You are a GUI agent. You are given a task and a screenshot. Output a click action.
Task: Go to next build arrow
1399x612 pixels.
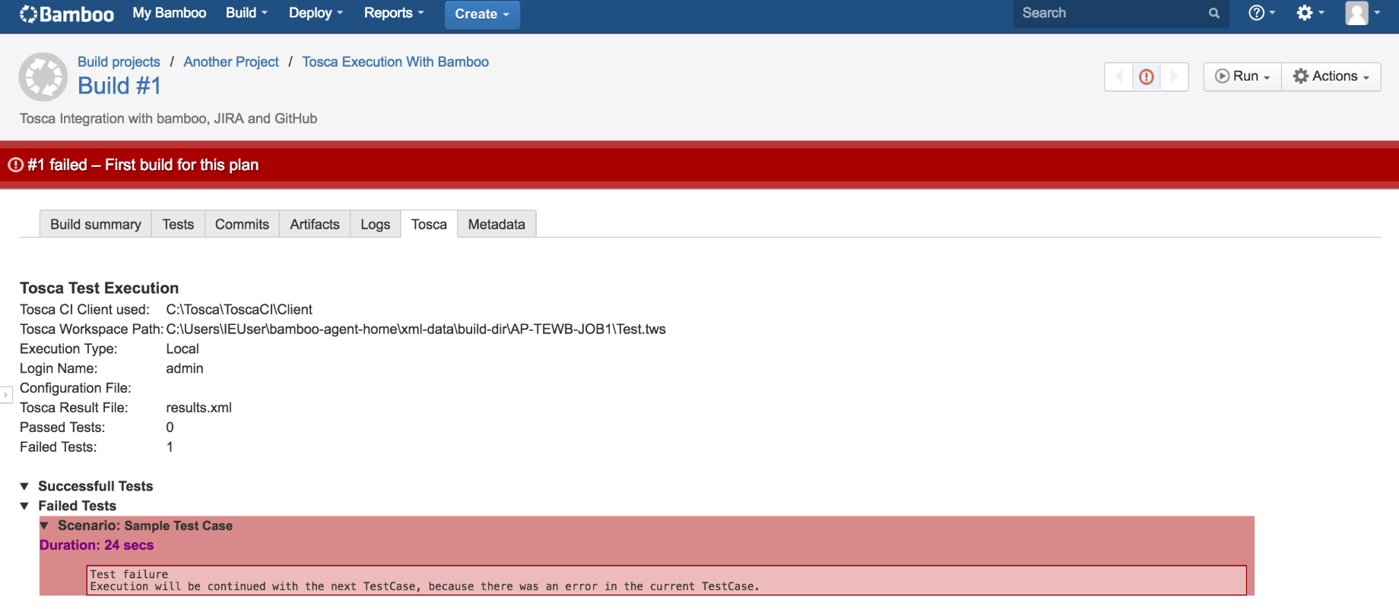click(x=1175, y=77)
